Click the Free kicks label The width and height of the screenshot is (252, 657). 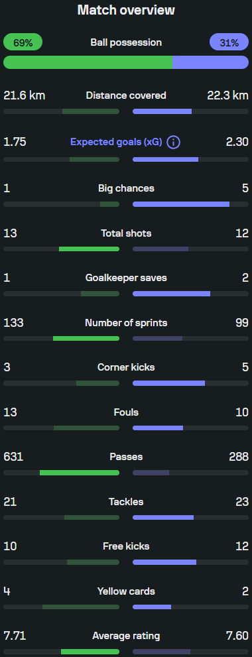126,547
